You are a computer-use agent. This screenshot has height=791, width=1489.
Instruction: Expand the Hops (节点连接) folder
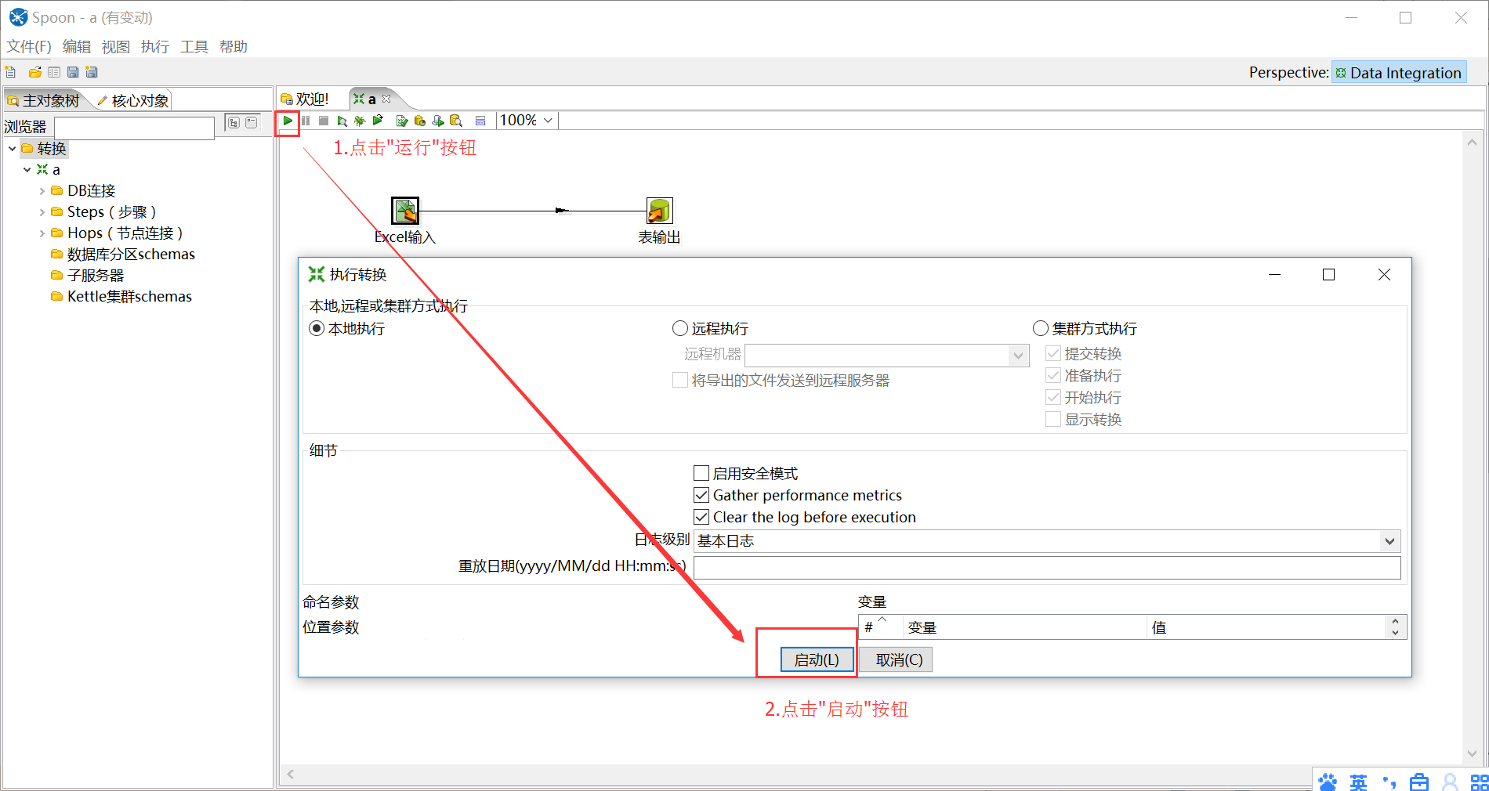tap(42, 233)
